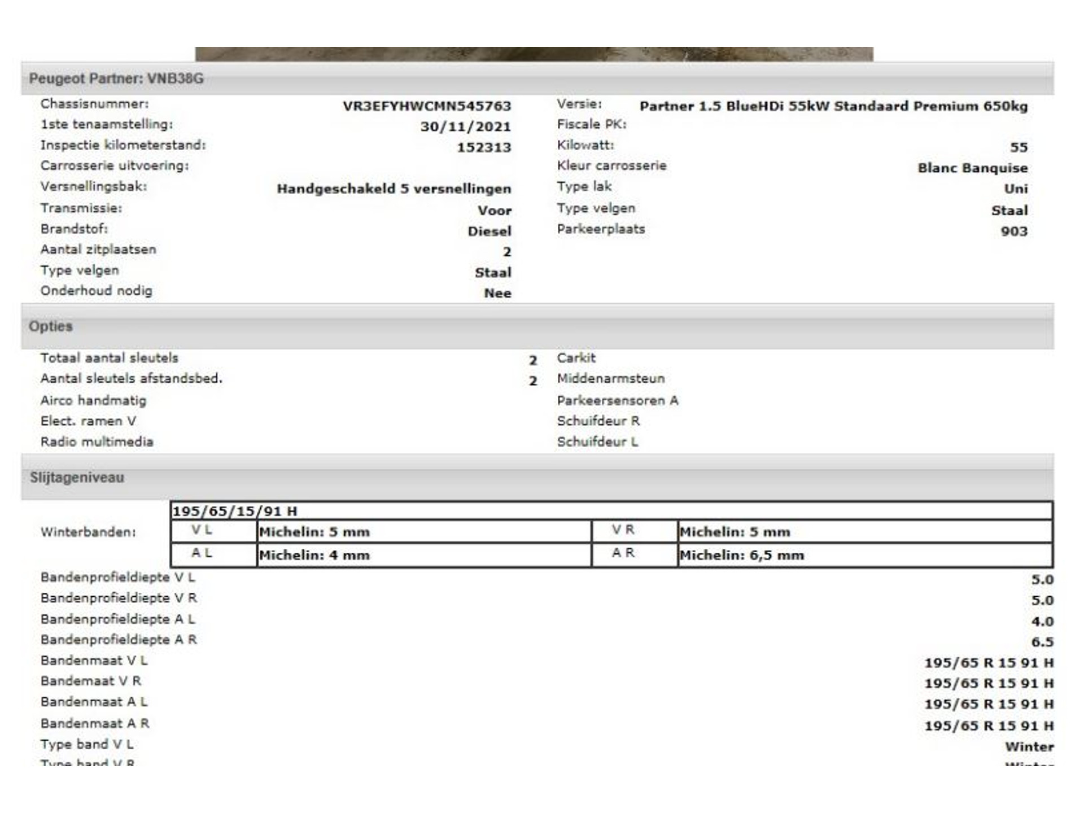Click the Fiscale PK label
1084x813 pixels.
[592, 124]
